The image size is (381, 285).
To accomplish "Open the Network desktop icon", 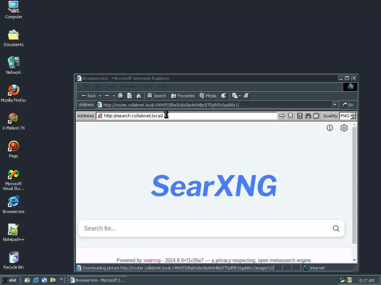I will tap(14, 66).
